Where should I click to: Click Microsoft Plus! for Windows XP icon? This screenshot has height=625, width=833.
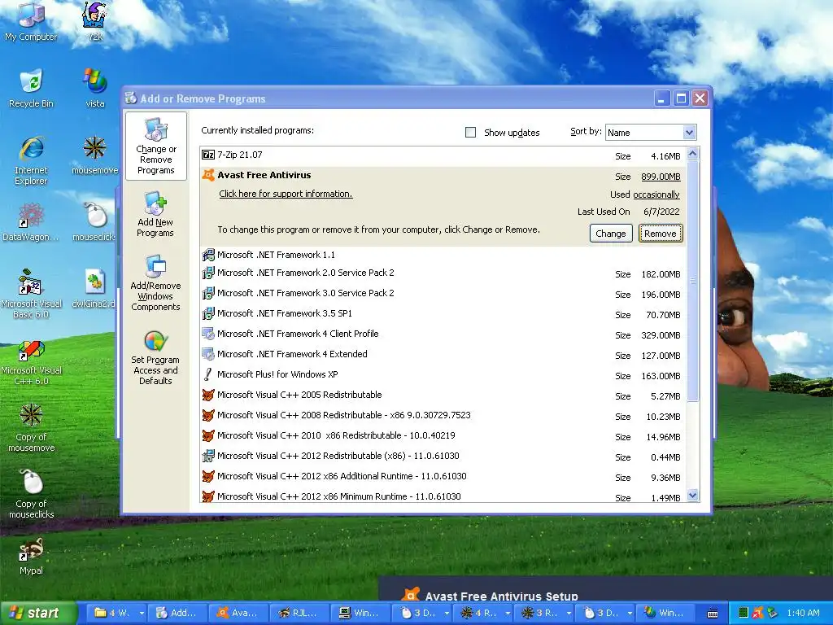(208, 374)
